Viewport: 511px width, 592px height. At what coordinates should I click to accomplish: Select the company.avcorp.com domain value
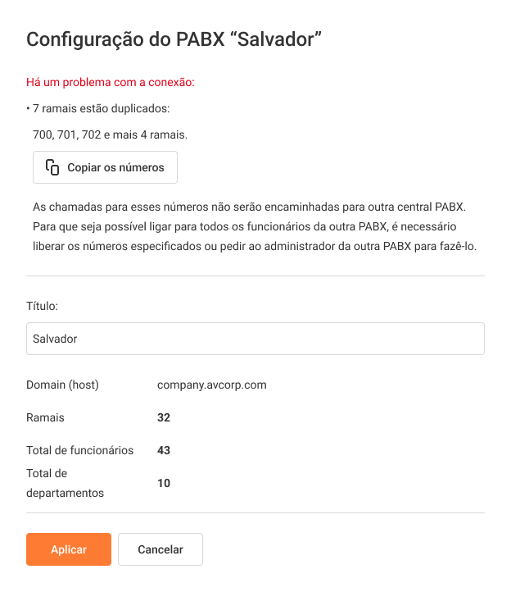(212, 385)
